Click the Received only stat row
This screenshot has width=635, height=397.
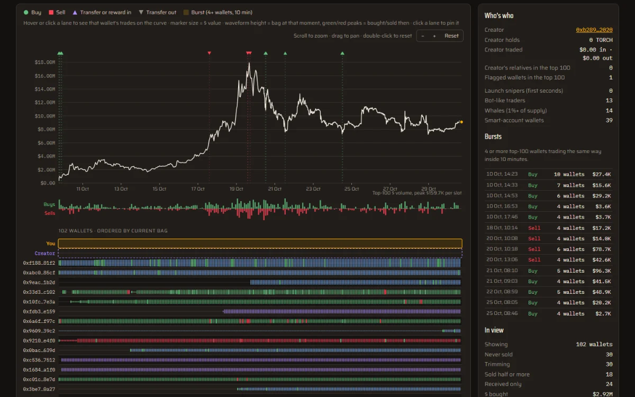pyautogui.click(x=548, y=384)
